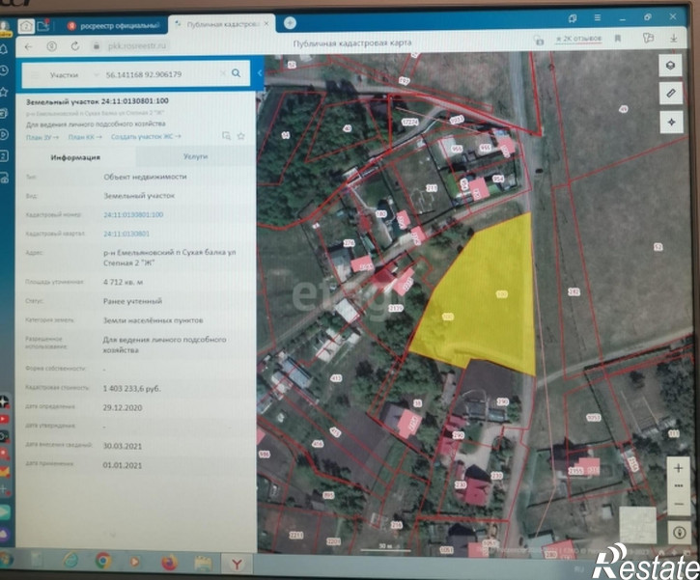Zoom in the map with plus button
Image resolution: width=700 pixels, height=580 pixels.
678,468
